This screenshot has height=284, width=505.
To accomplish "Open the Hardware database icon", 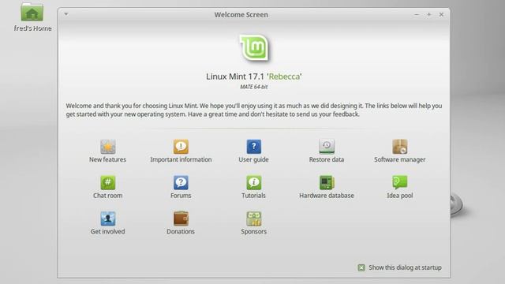I will [327, 182].
